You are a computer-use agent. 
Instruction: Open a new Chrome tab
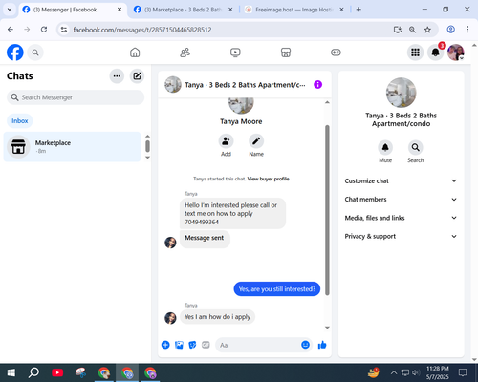point(358,10)
